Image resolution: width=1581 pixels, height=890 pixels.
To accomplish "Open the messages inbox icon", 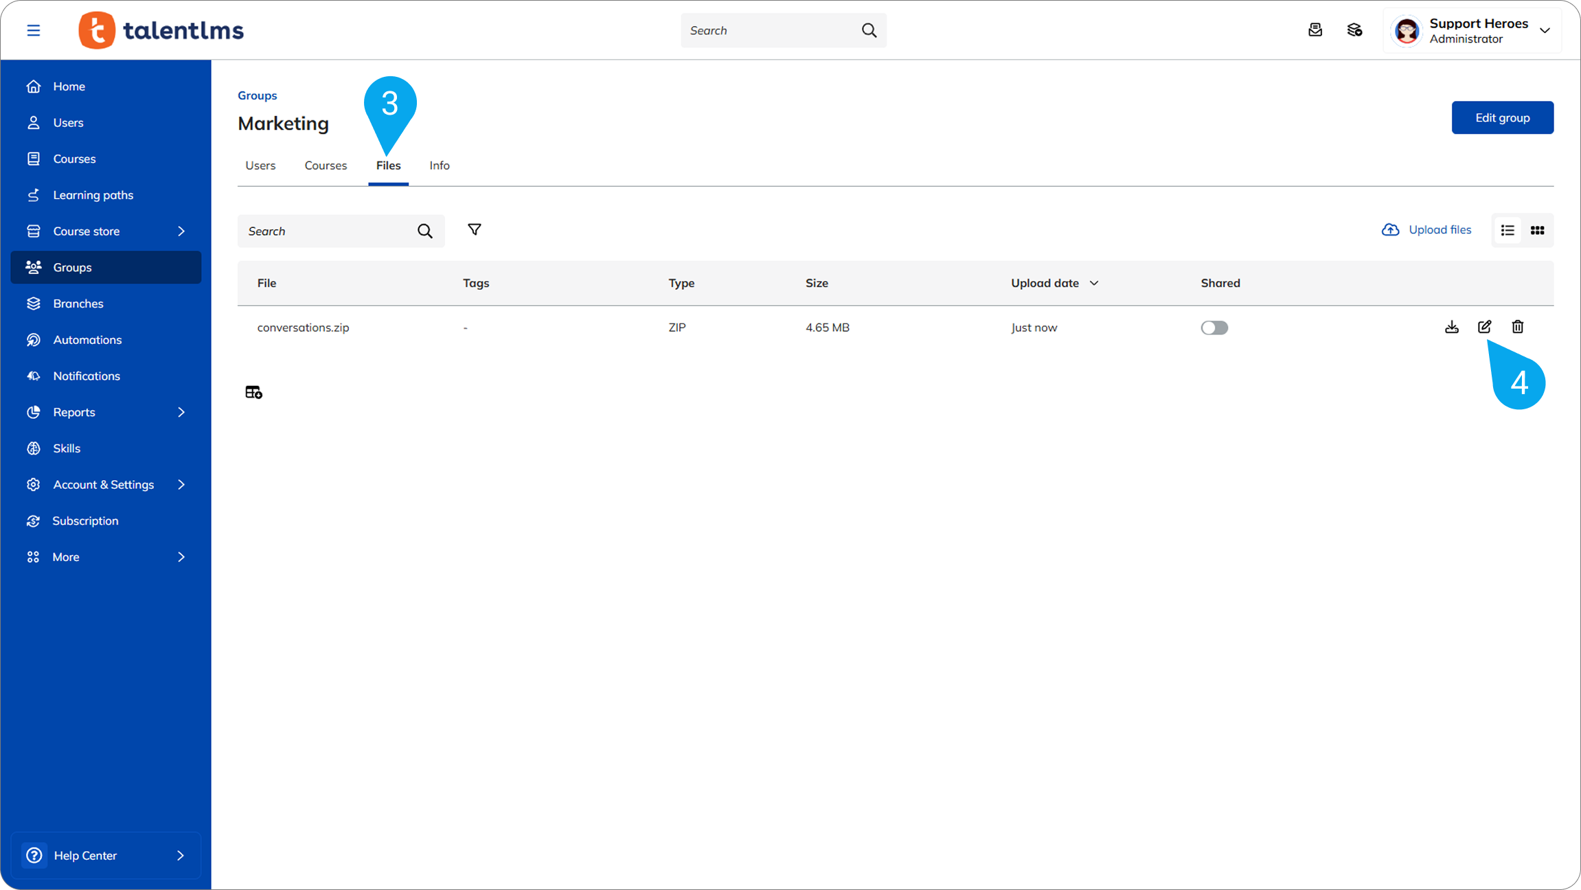I will pyautogui.click(x=1315, y=30).
